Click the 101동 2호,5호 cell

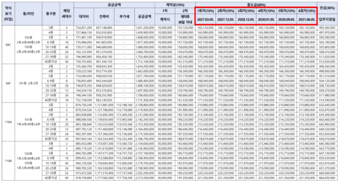[29, 83]
